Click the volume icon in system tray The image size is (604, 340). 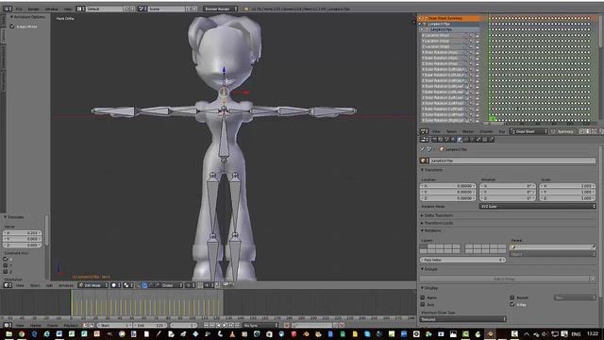point(545,333)
